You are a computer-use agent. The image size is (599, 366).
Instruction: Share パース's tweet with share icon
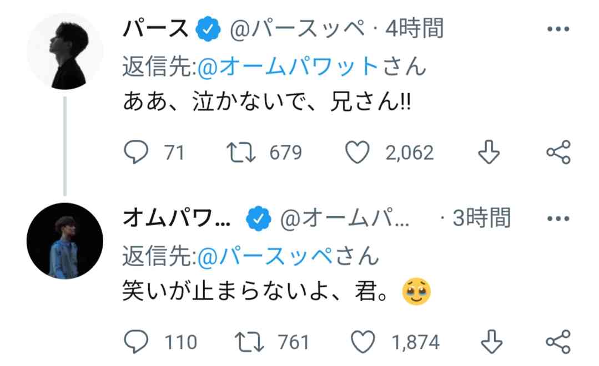point(558,152)
